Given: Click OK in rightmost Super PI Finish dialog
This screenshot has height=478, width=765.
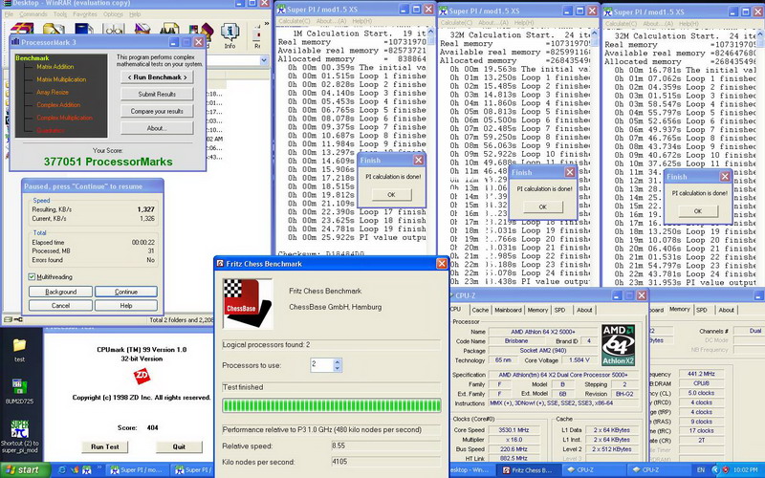Looking at the screenshot, I should (x=698, y=211).
